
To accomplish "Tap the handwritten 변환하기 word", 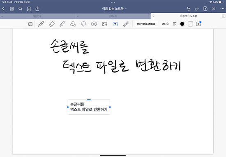I will 158,65.
